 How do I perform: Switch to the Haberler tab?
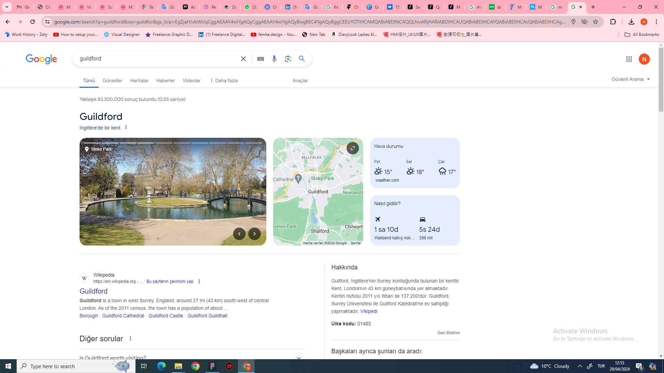[165, 80]
